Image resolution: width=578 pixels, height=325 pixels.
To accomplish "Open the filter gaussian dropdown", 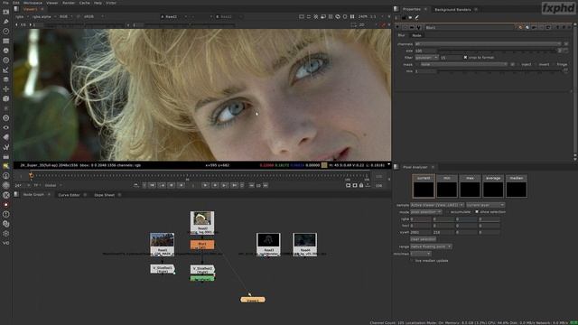I will [426, 58].
